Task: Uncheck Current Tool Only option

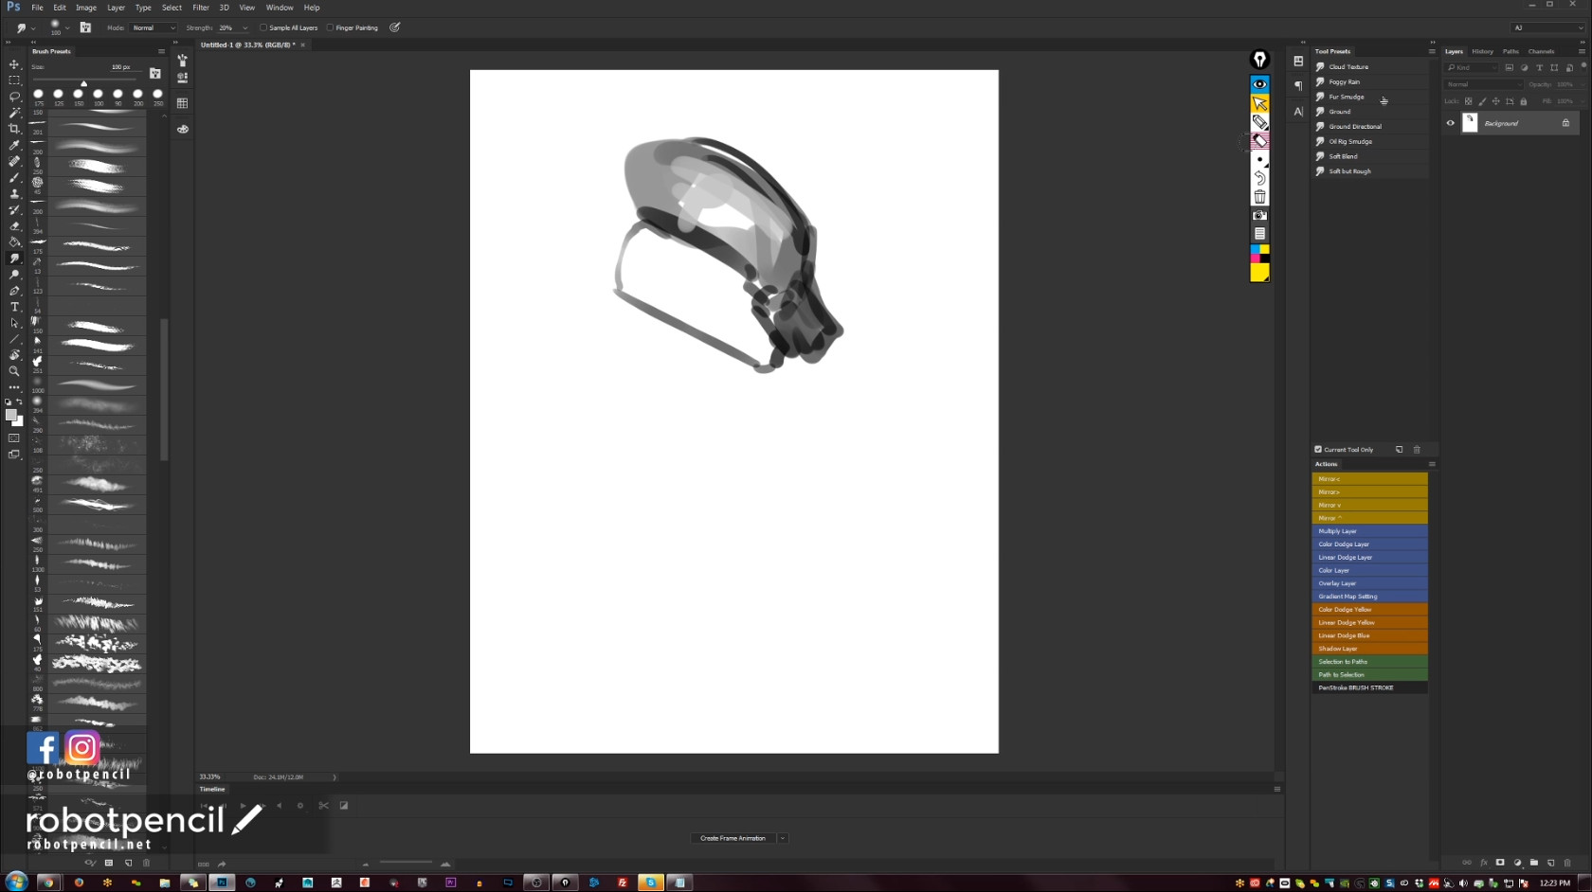Action: 1318,450
